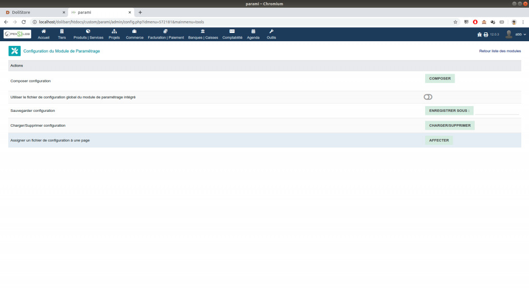Reload the page
The height and width of the screenshot is (288, 529).
point(24,22)
